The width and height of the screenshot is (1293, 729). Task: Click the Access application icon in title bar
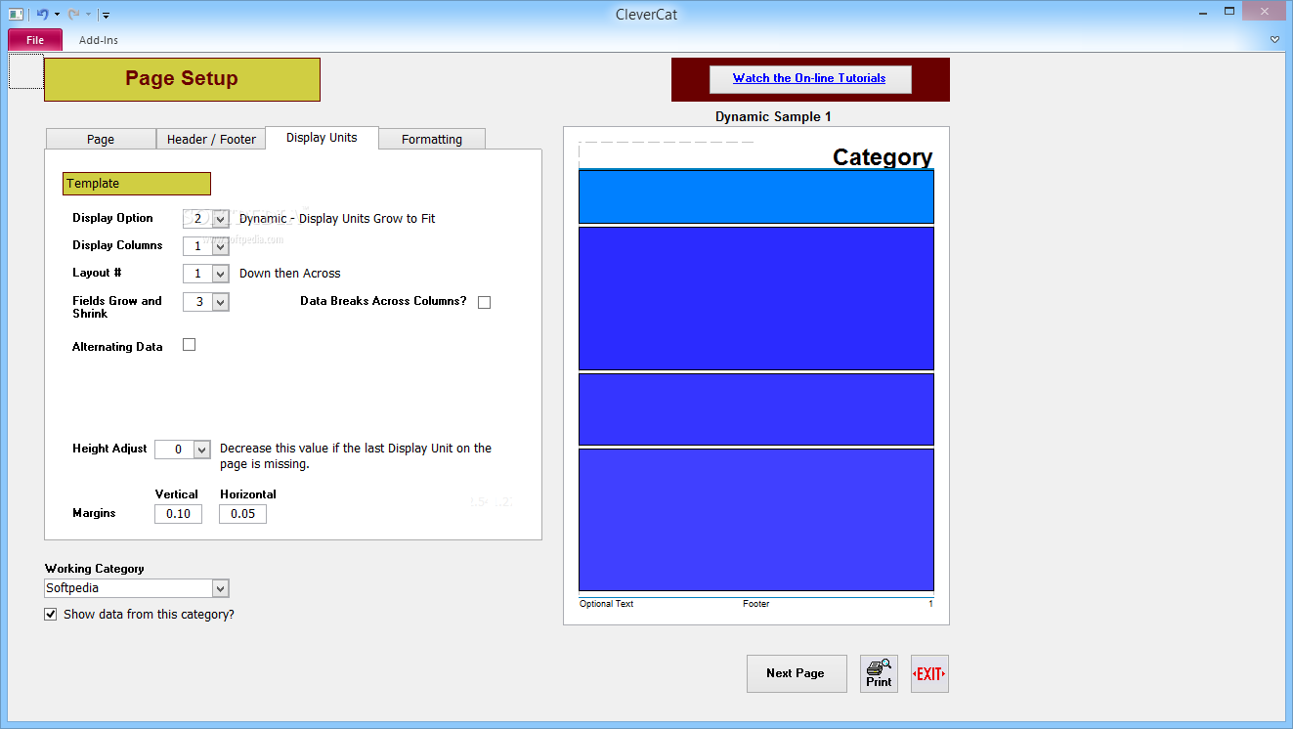[16, 14]
